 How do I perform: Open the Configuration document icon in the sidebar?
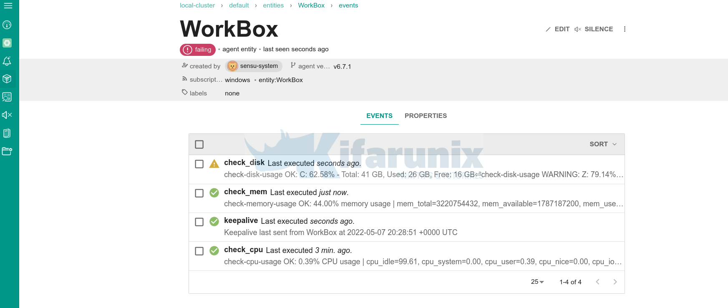coord(7,133)
